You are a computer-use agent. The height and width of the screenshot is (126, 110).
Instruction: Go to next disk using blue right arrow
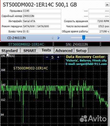click(x=59, y=38)
